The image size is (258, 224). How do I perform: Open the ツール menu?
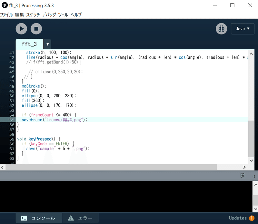point(63,15)
